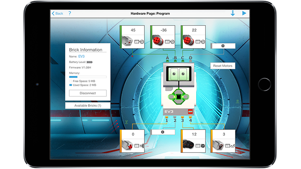
Task: Open the port D gear settings
Action: 223,46
